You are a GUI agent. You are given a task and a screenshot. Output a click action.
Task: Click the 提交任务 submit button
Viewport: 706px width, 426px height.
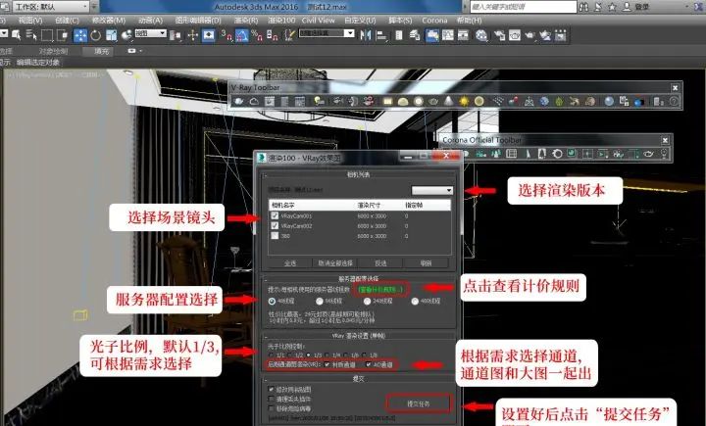(x=419, y=403)
